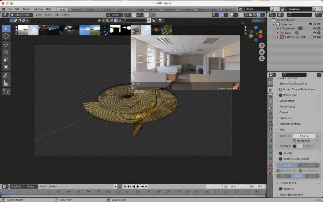Expand the Color Management panel
Image resolution: width=323 pixels, height=202 pixels.
291,194
